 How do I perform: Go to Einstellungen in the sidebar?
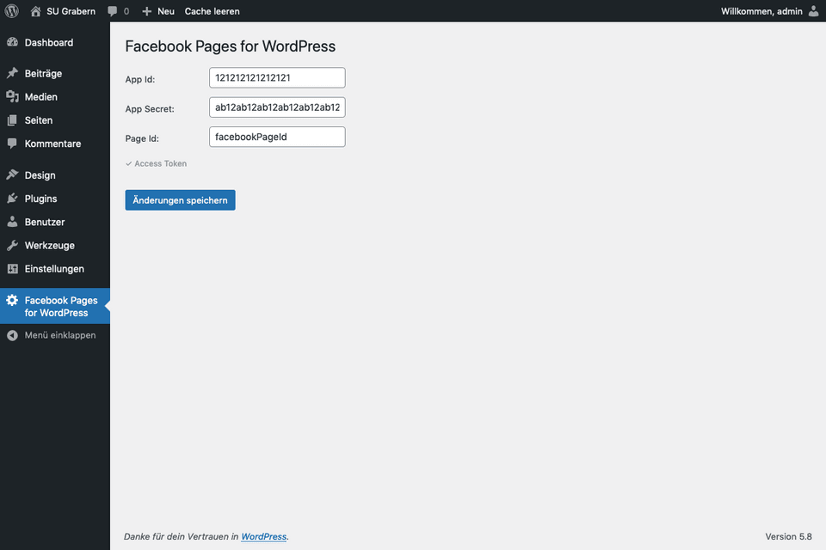55,269
